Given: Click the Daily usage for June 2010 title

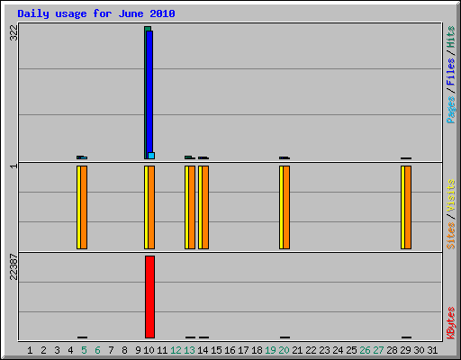Looking at the screenshot, I should tap(96, 13).
